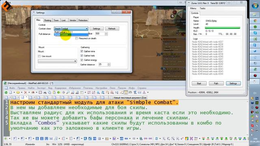260x146 pixels.
Task: Click the field showing 500
Action: [100, 34]
